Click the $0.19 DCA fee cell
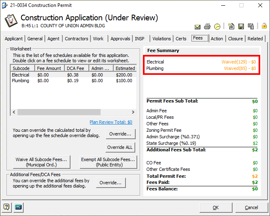The height and width of the screenshot is (216, 270). pyautogui.click(x=72, y=81)
